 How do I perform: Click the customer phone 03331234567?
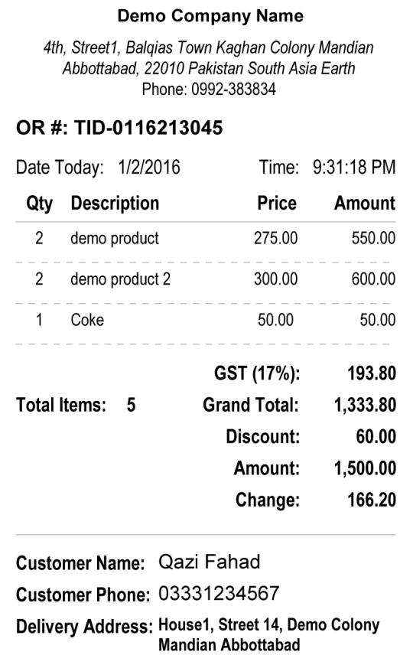pyautogui.click(x=219, y=593)
